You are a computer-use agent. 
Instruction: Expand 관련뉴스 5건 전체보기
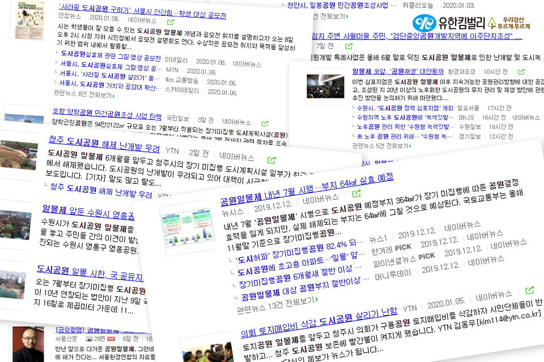click(381, 146)
